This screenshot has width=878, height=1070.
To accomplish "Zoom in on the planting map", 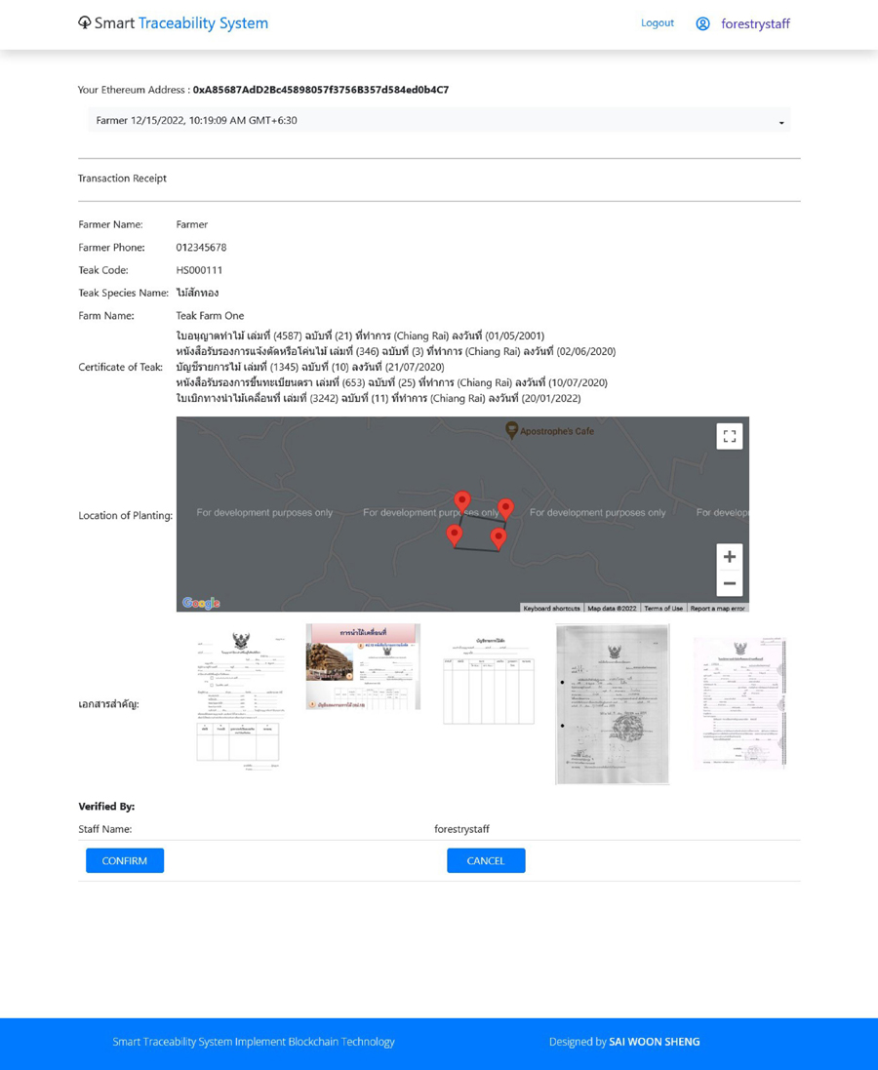I will click(729, 557).
